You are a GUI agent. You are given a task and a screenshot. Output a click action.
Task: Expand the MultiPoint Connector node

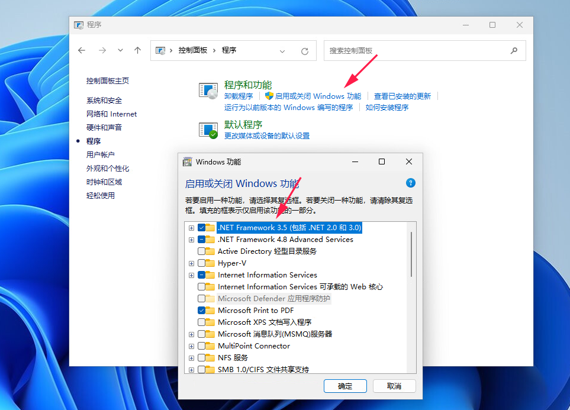click(x=191, y=346)
